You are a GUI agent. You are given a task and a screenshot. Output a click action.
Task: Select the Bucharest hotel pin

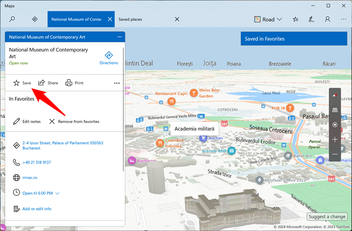(x=132, y=161)
